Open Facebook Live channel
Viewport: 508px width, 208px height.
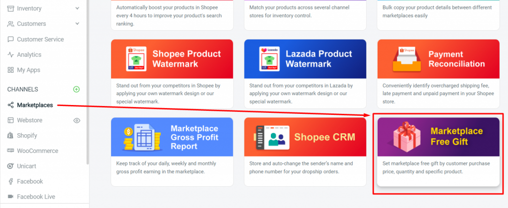coord(36,197)
